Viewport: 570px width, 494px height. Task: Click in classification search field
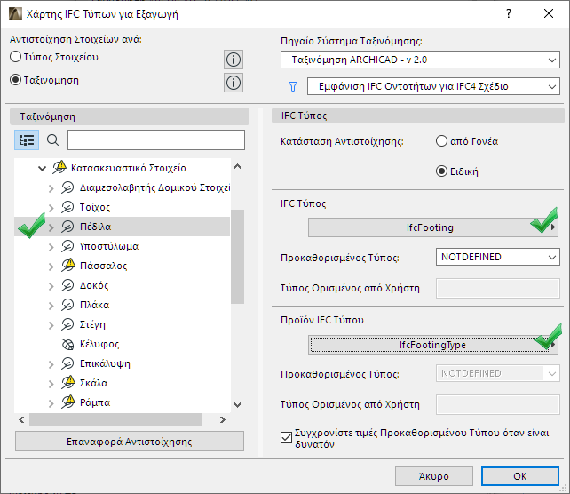point(156,140)
